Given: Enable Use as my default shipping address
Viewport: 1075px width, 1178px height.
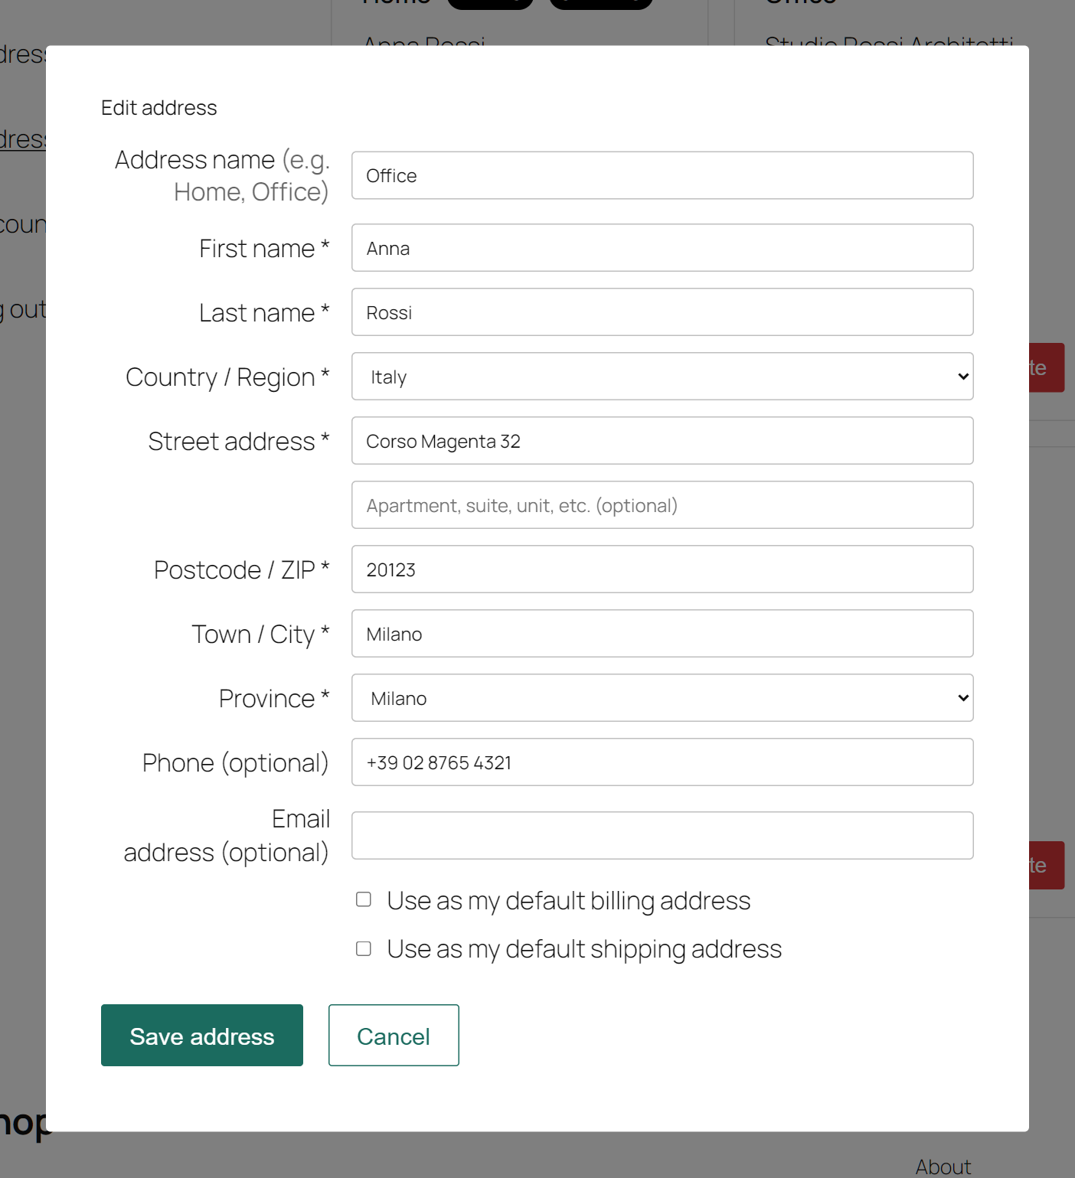Looking at the screenshot, I should tap(364, 949).
